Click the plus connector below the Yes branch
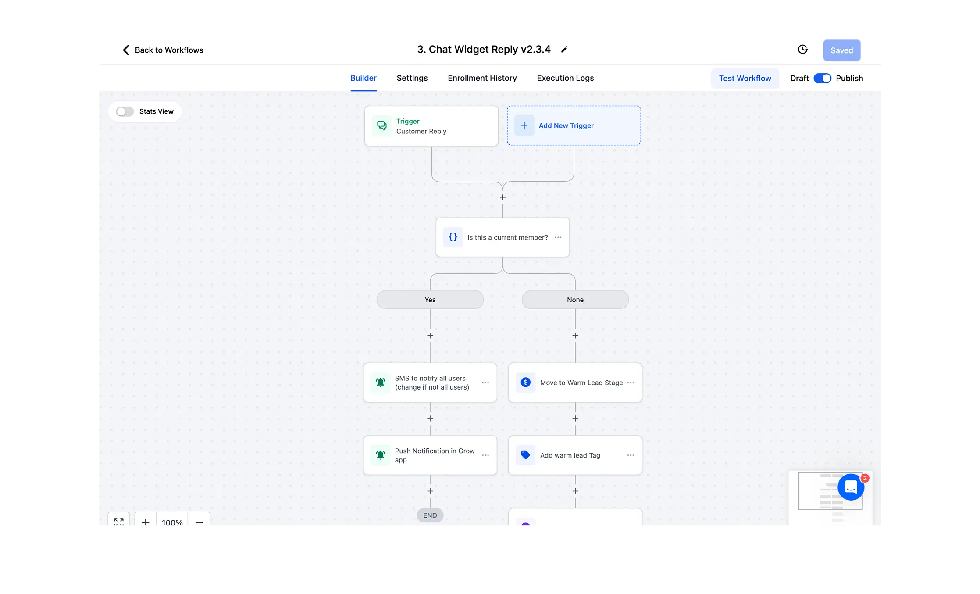 430,335
